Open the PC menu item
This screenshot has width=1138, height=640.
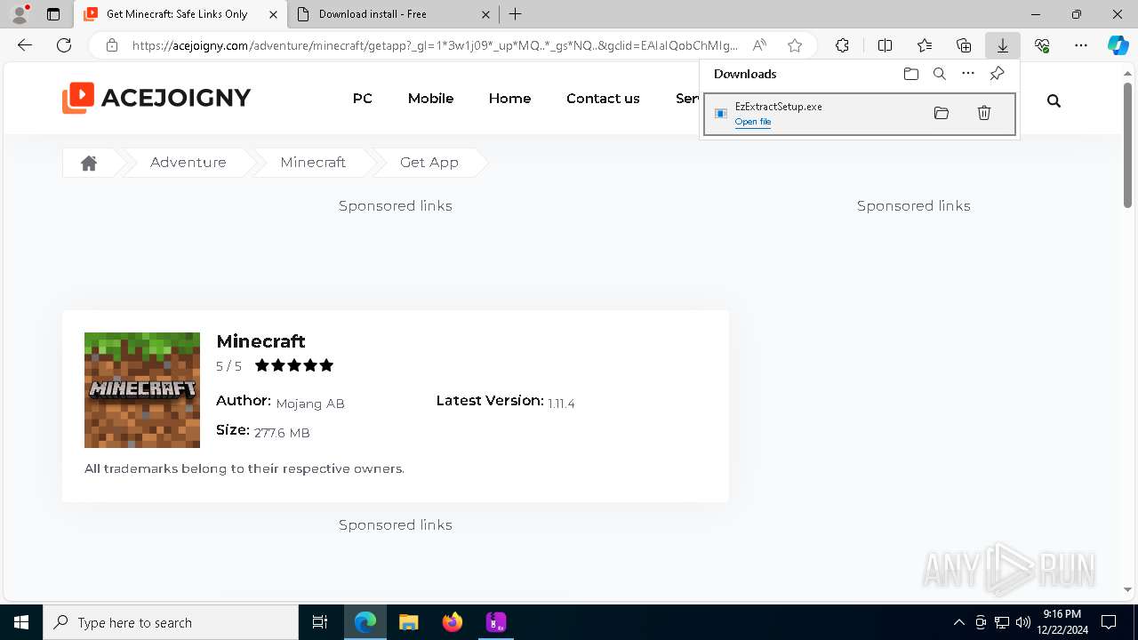click(x=363, y=99)
